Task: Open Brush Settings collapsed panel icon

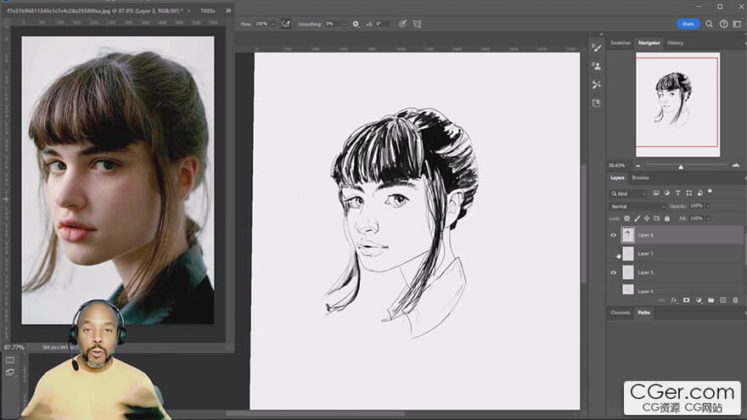Action: (597, 48)
